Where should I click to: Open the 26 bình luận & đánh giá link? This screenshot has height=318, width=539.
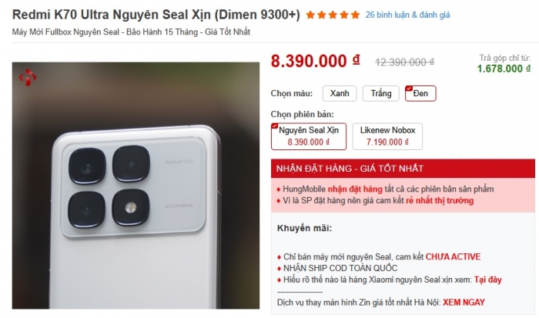pos(407,15)
